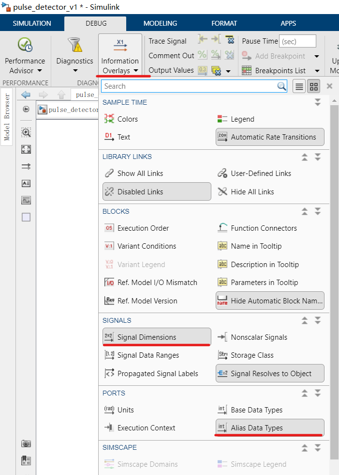
Task: Click the Add Breakpoint icon
Action: tap(247, 56)
